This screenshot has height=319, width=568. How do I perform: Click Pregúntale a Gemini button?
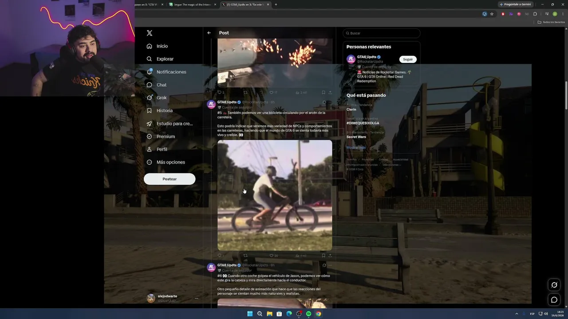click(515, 4)
